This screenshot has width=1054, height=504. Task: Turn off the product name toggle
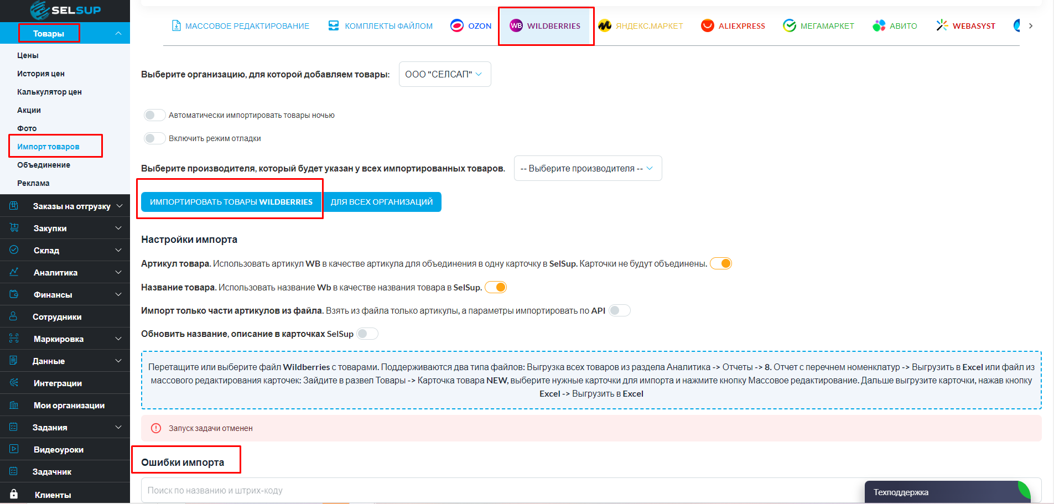tap(496, 287)
